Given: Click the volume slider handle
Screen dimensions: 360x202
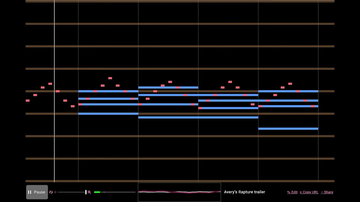Looking at the screenshot, I should point(86,192).
